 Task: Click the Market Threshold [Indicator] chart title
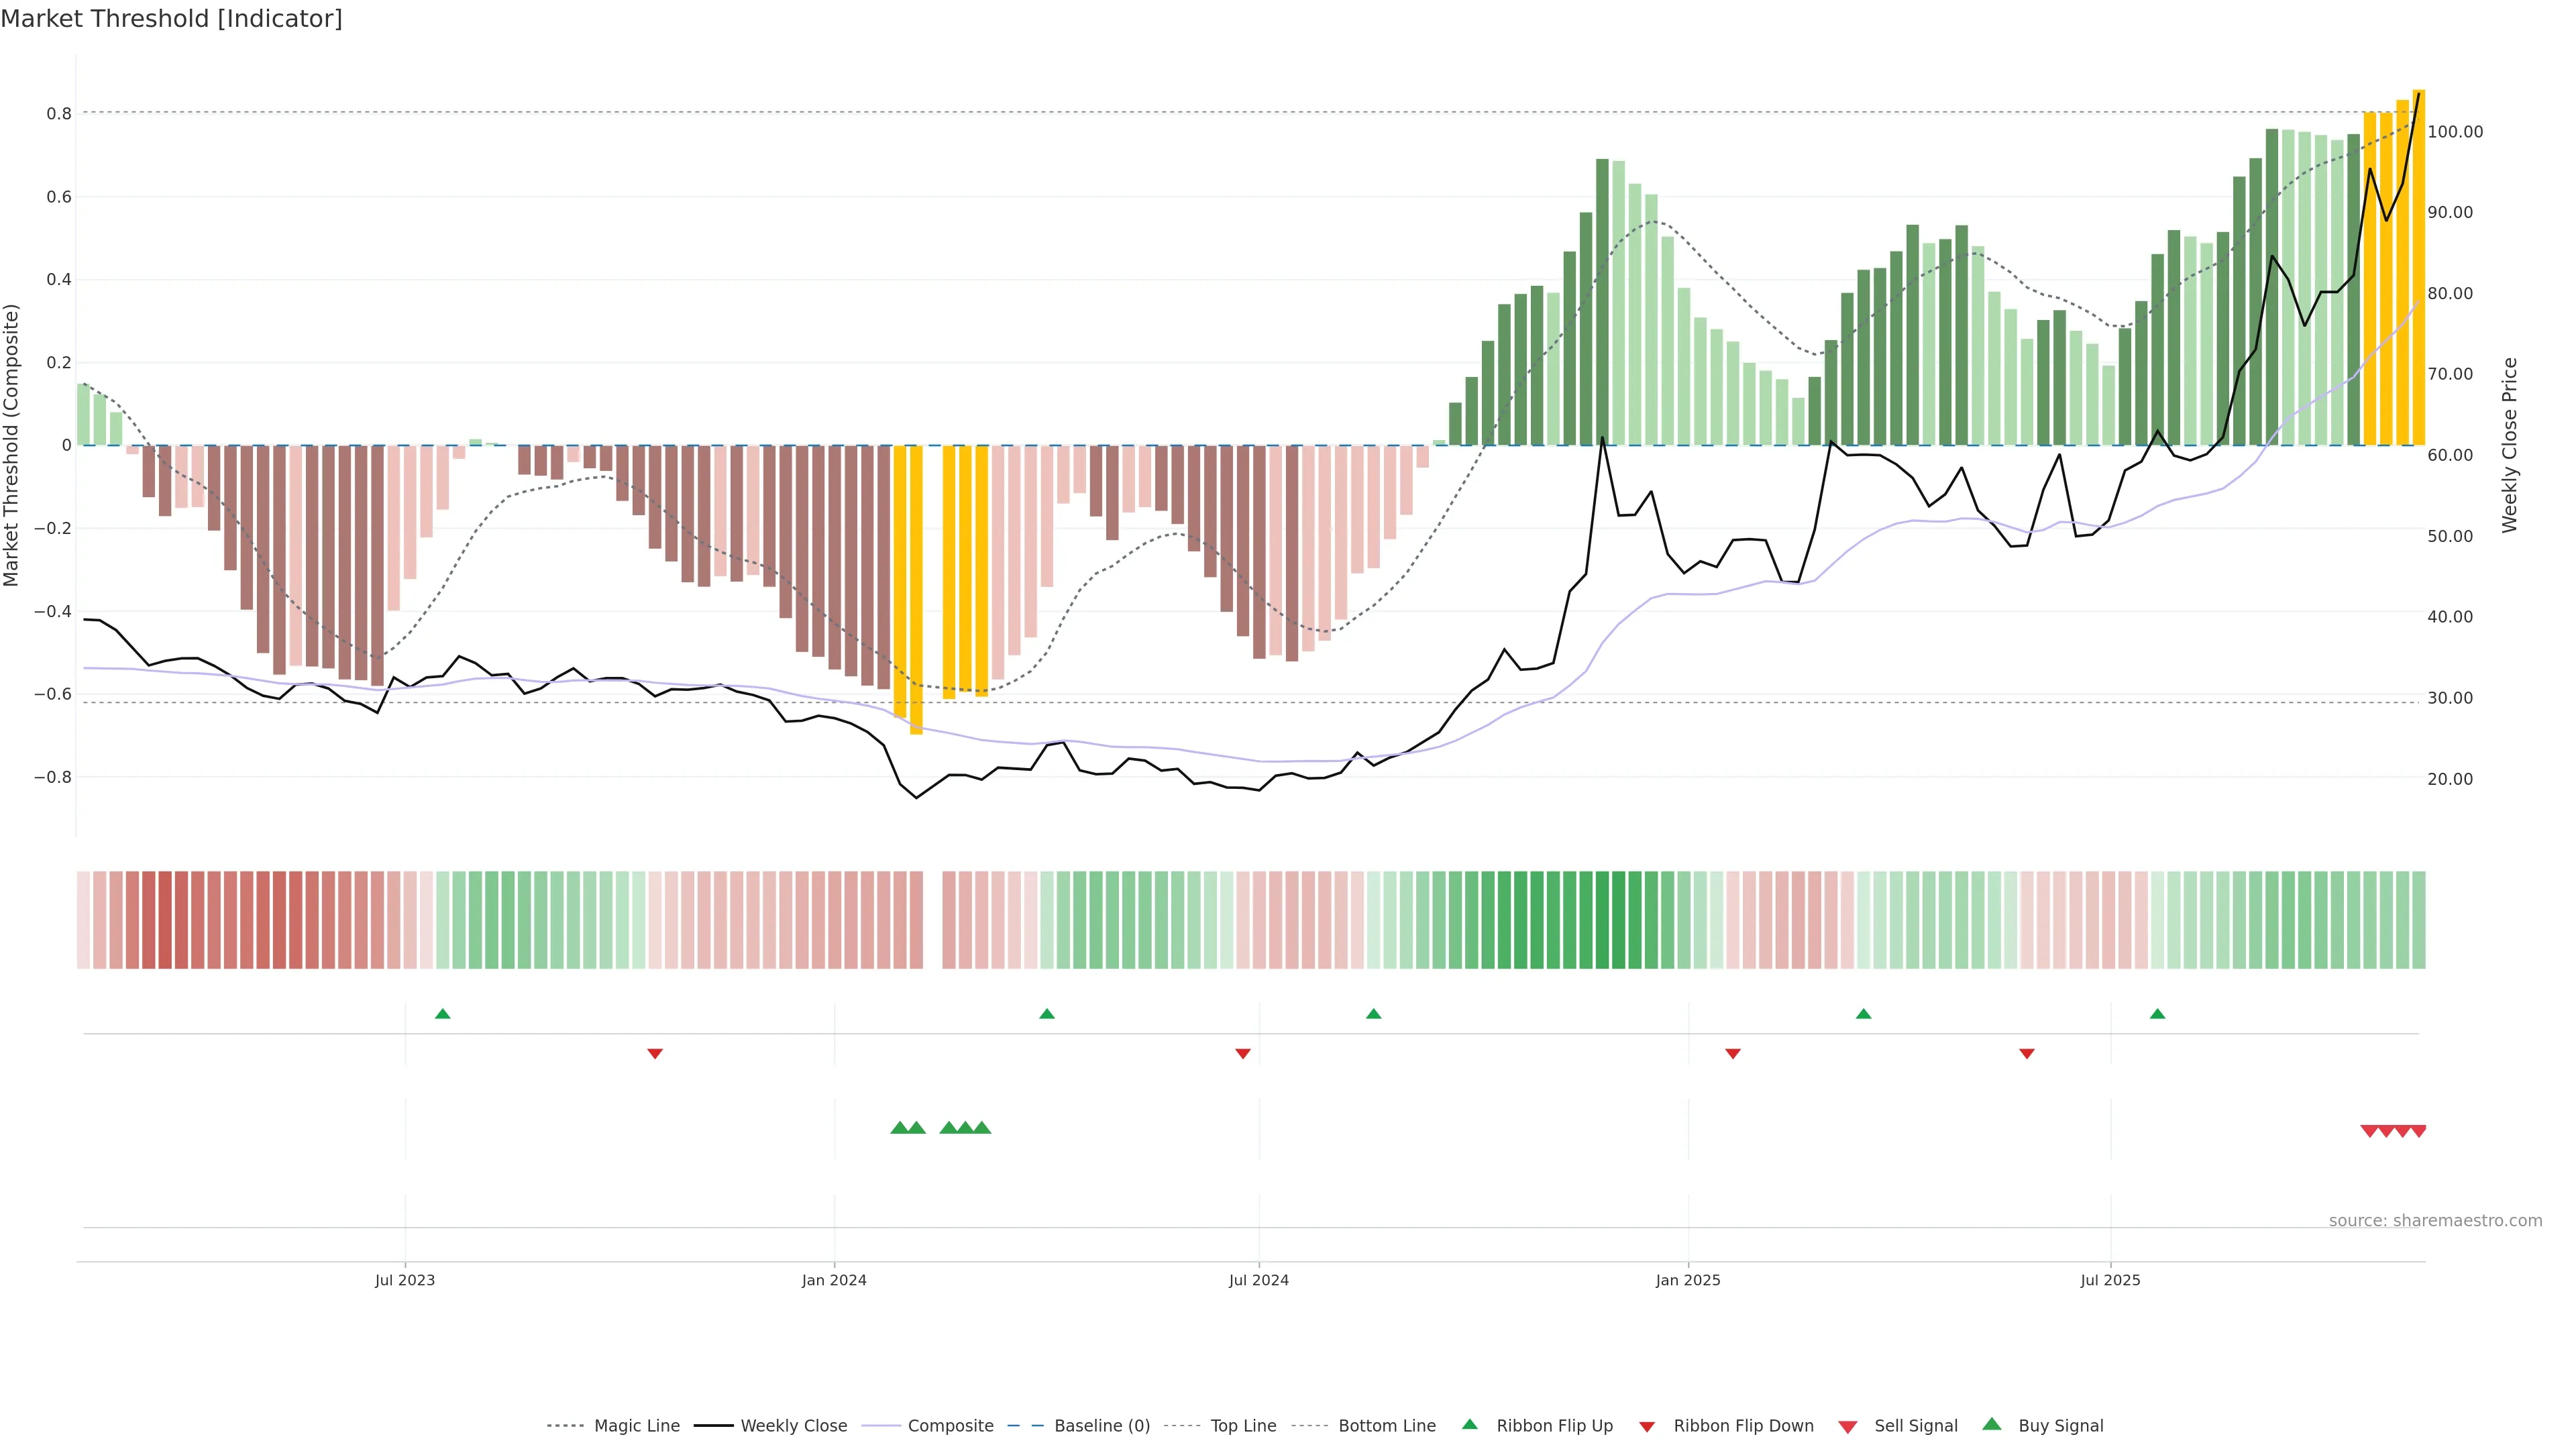point(171,19)
